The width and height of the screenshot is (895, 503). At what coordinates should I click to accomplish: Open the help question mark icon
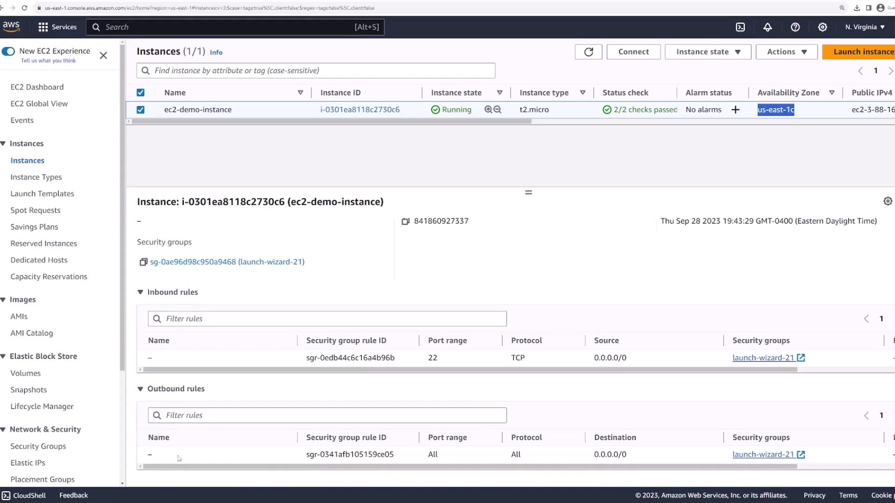click(x=795, y=27)
